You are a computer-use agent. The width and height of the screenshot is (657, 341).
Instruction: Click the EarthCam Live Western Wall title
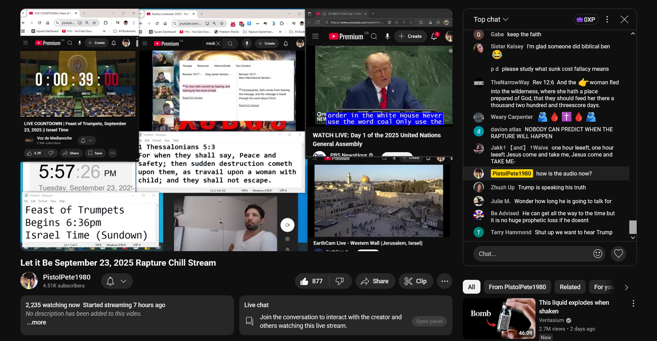(x=368, y=243)
